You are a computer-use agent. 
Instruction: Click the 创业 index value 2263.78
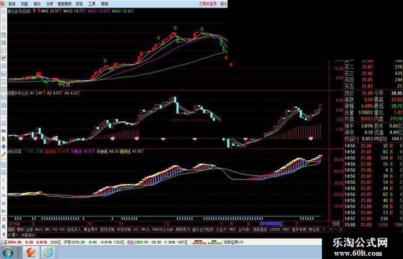coord(141,242)
